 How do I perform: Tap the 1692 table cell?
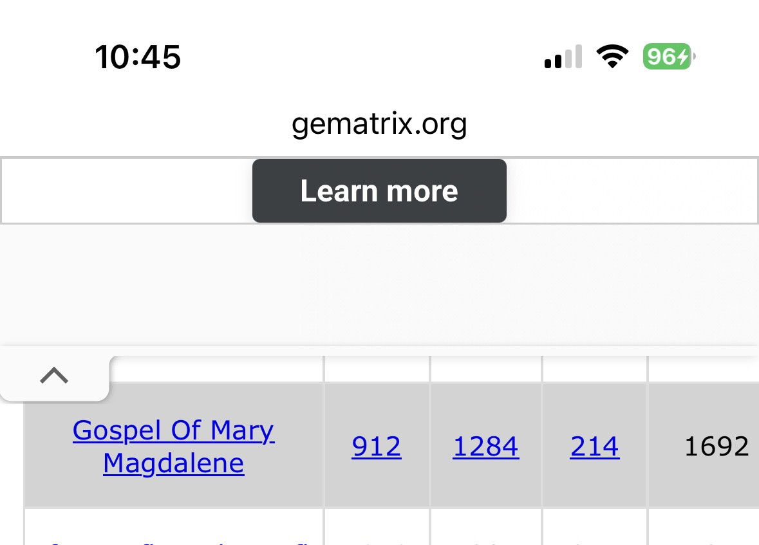716,447
